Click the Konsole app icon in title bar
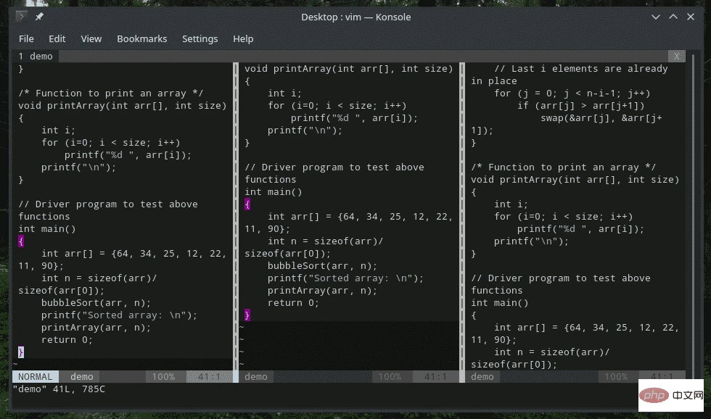This screenshot has height=419, width=711. click(22, 17)
